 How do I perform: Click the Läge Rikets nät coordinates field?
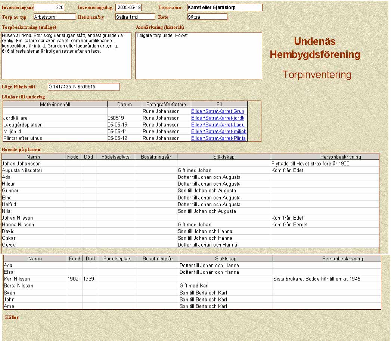pos(84,87)
